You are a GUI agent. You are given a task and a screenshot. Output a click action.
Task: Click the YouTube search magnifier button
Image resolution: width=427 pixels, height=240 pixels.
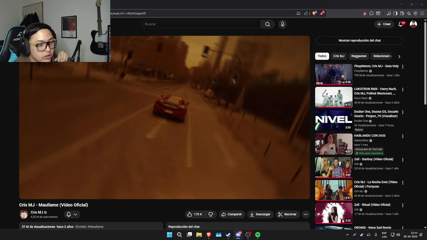268,24
